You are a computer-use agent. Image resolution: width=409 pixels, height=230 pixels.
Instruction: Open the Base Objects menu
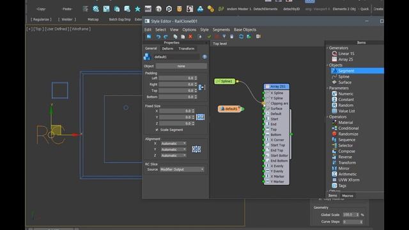(245, 30)
